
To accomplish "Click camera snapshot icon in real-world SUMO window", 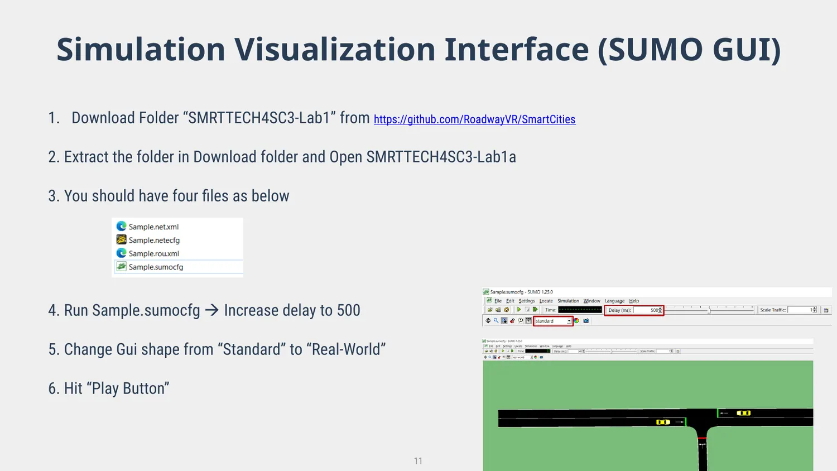I will coord(541,357).
